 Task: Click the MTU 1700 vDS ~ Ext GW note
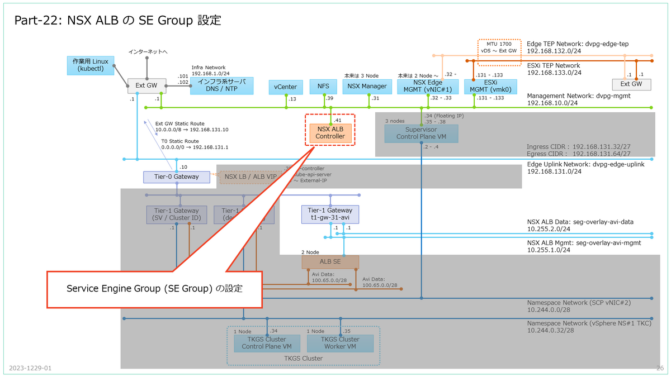499,54
